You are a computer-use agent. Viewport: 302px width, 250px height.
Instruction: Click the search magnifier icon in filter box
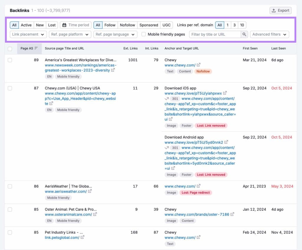click(244, 35)
